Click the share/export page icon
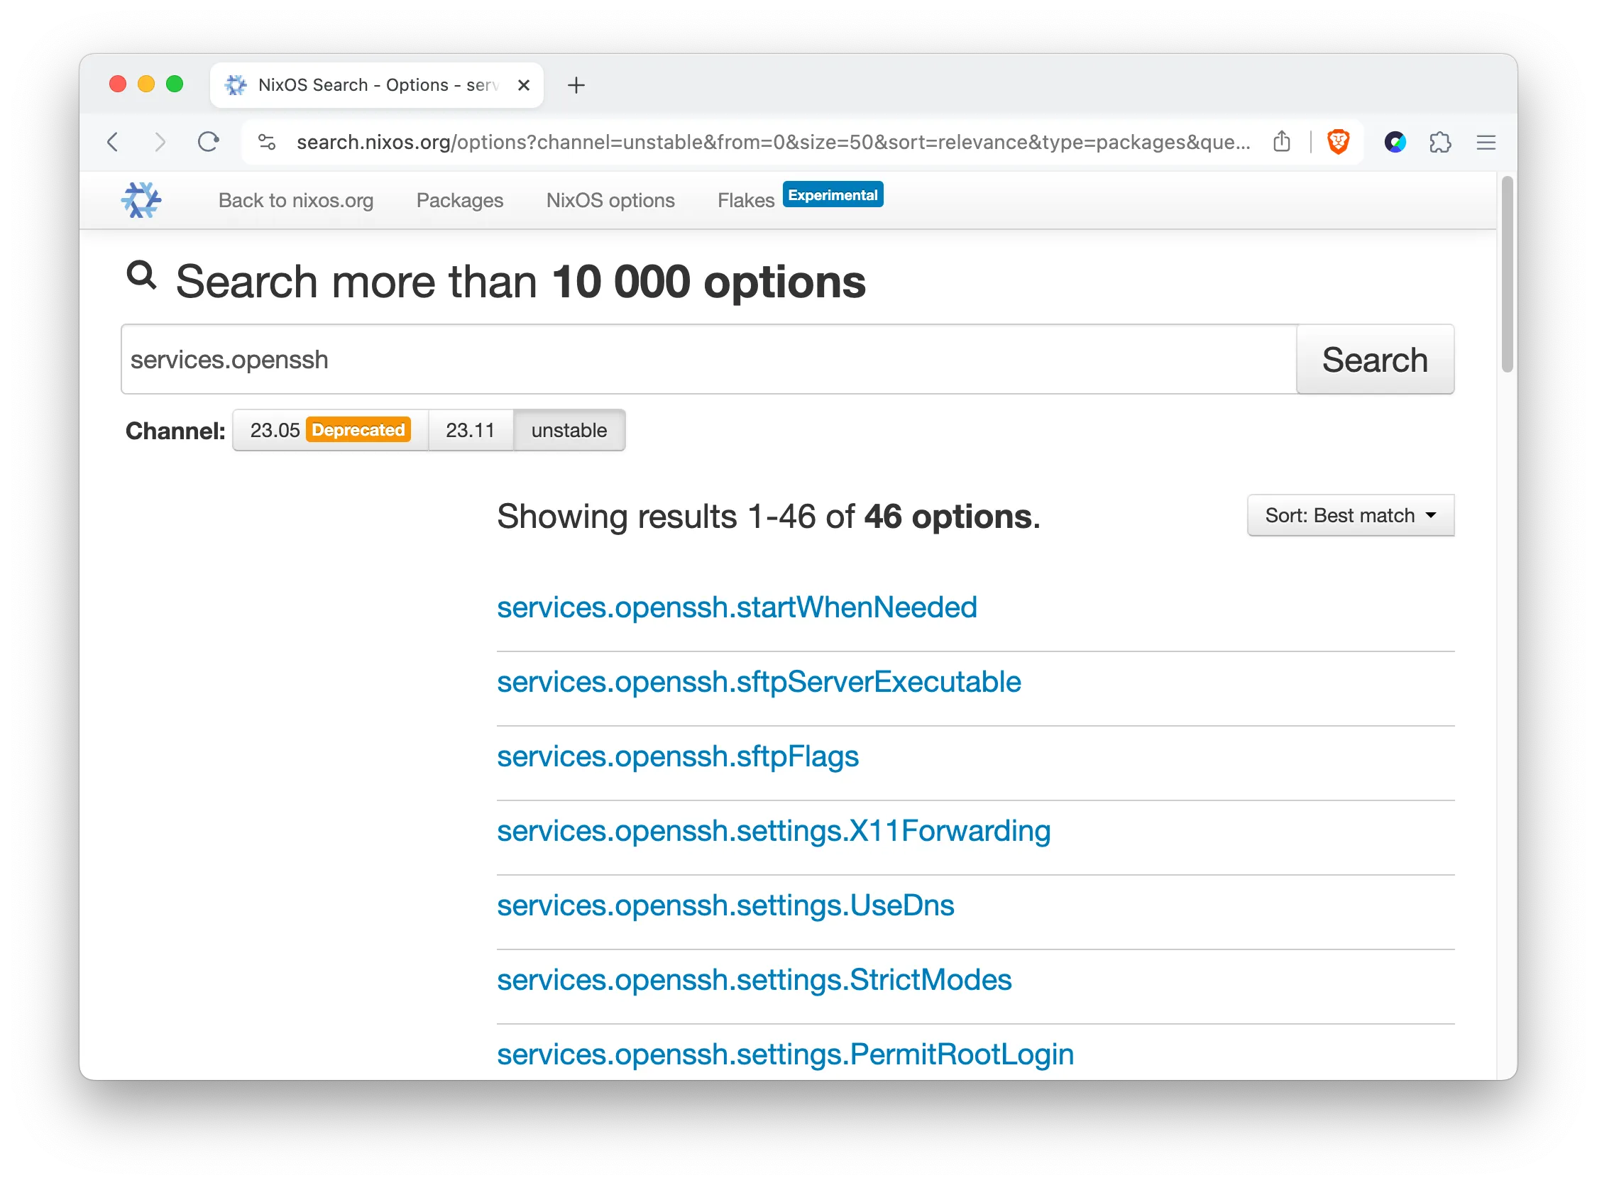The image size is (1597, 1185). (1282, 140)
